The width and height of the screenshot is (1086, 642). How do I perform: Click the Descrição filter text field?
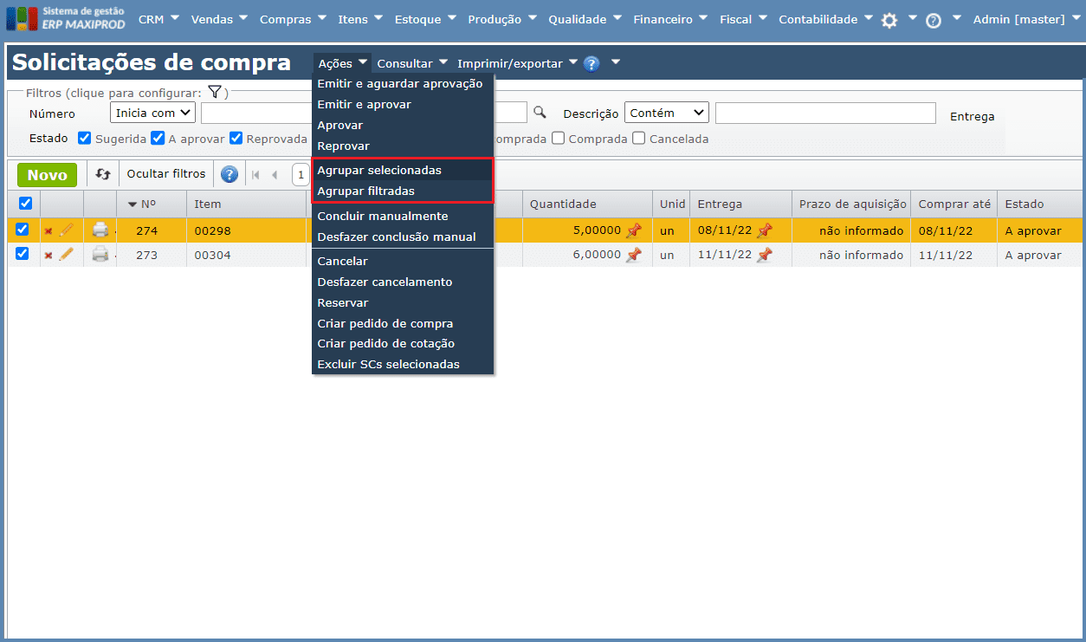tap(825, 113)
